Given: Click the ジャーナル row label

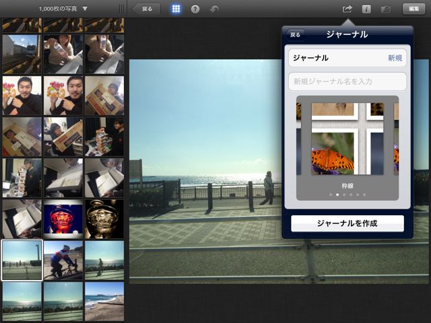Looking at the screenshot, I should pos(310,58).
